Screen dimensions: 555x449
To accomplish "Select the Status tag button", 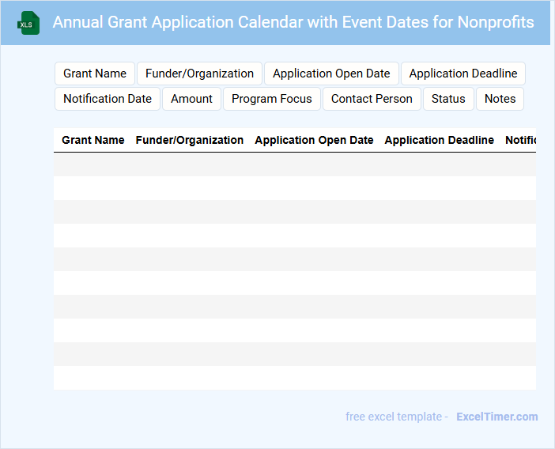I will 448,99.
